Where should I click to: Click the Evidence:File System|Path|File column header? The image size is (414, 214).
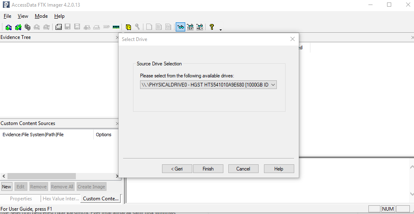(x=47, y=135)
